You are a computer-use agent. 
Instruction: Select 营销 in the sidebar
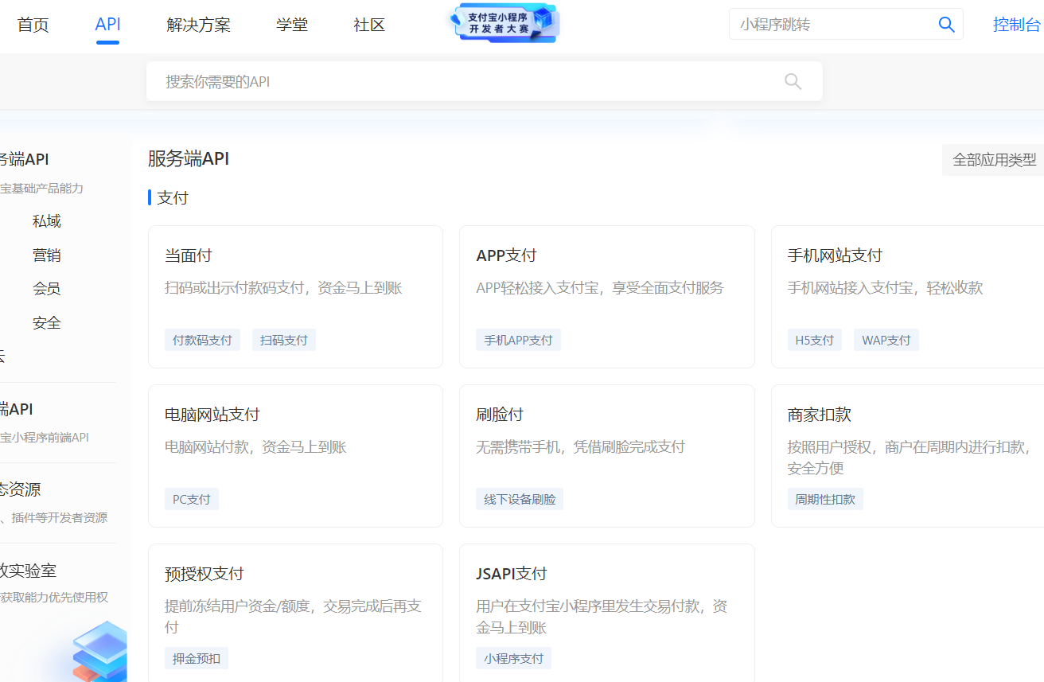(47, 255)
